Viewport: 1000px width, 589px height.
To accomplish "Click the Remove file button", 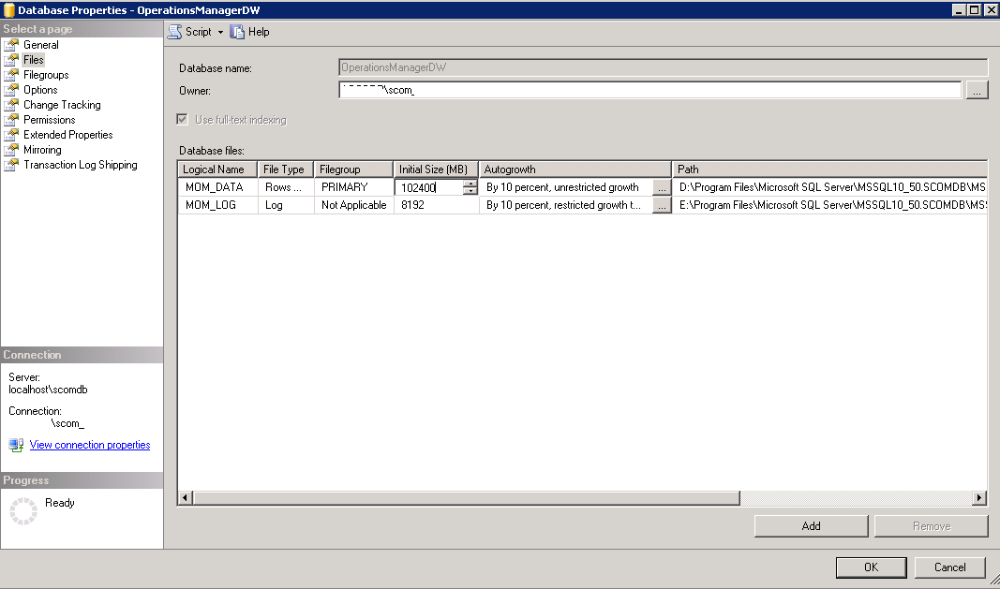I will click(x=932, y=526).
